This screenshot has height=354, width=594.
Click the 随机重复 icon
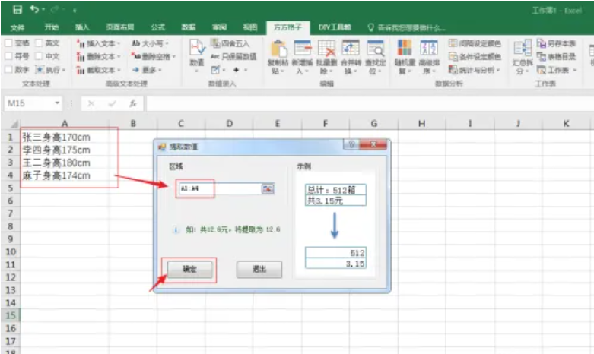click(405, 50)
